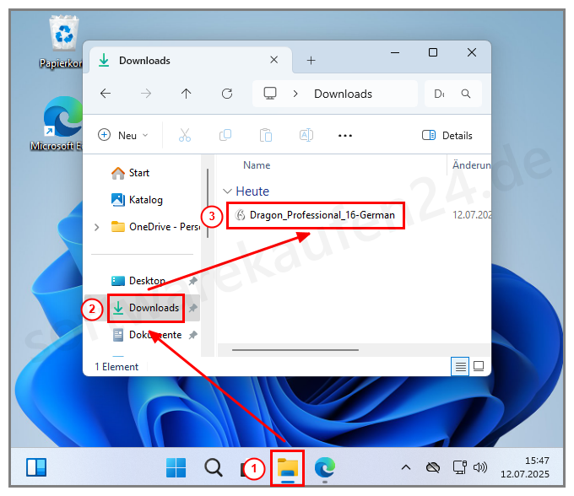Select the Dragon_Professional_16-German file
574x496 pixels.
coord(316,215)
